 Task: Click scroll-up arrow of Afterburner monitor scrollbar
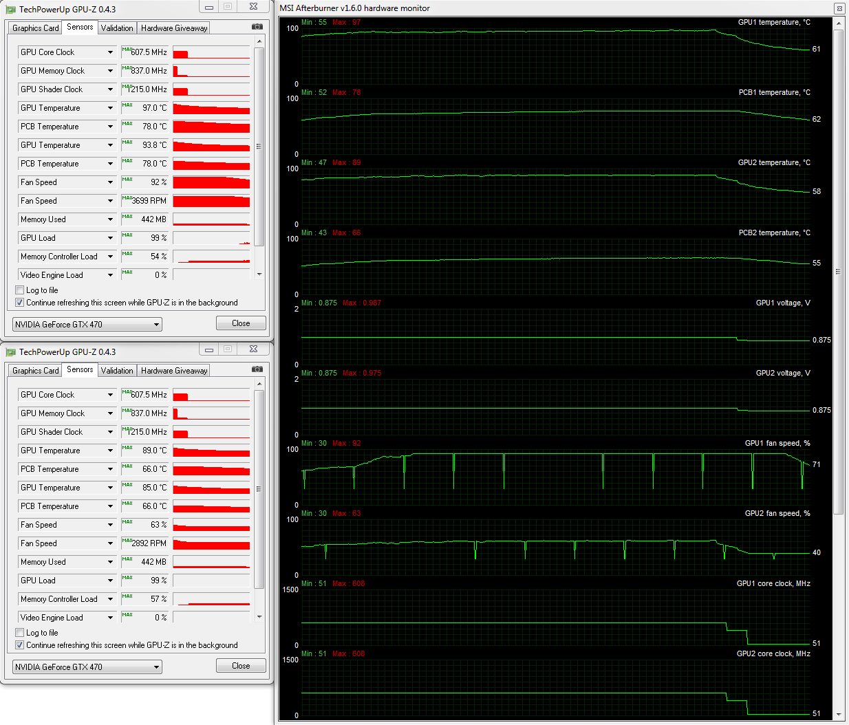click(x=838, y=23)
